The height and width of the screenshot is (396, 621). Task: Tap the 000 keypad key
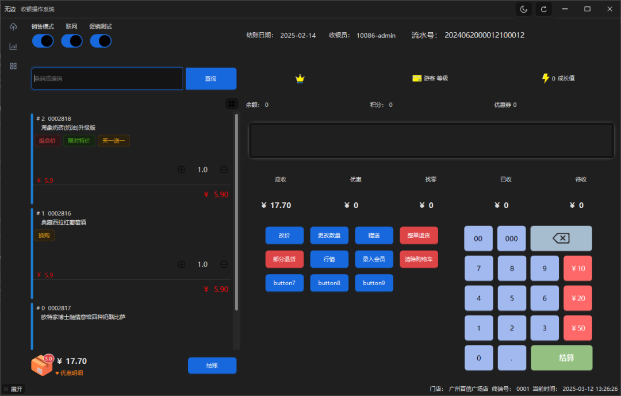click(512, 239)
